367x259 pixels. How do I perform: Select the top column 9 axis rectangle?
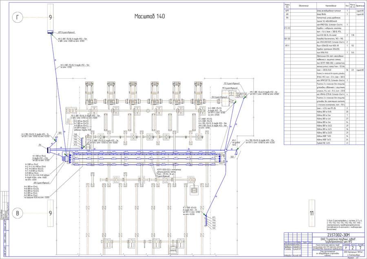pyautogui.click(x=50, y=16)
